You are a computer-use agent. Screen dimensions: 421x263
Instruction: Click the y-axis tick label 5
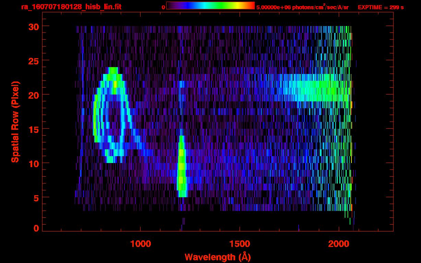(x=36, y=198)
